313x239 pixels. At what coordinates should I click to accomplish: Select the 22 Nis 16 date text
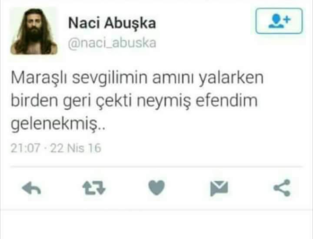click(x=76, y=148)
